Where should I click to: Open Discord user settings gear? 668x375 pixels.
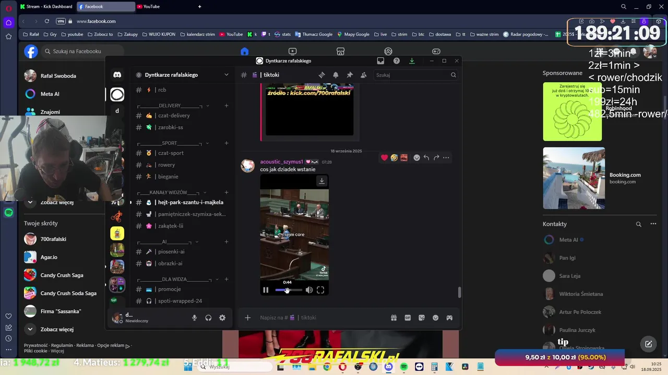pyautogui.click(x=222, y=318)
